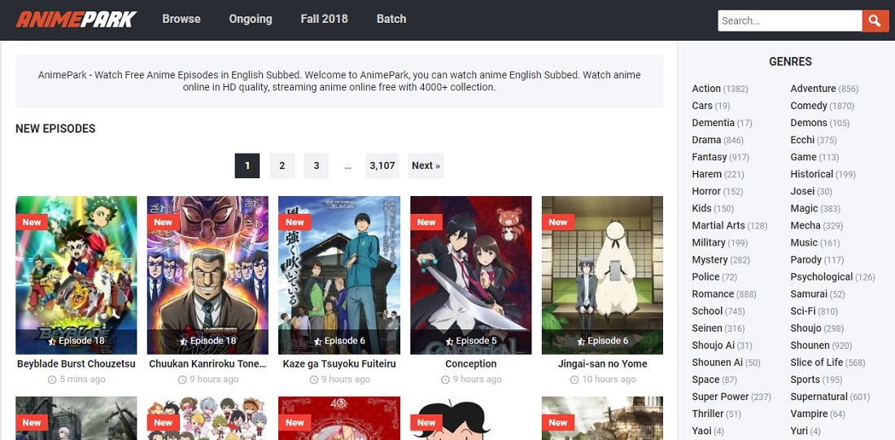Image resolution: width=895 pixels, height=440 pixels.
Task: Open the Ecchi genre link
Action: (x=802, y=140)
